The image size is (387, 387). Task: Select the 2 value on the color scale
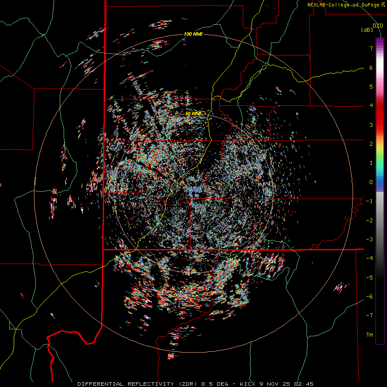tap(371, 144)
